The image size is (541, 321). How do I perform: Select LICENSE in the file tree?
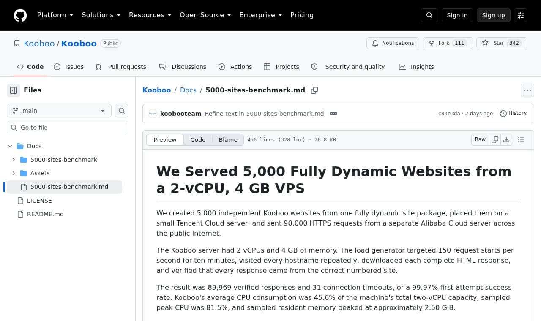(39, 201)
